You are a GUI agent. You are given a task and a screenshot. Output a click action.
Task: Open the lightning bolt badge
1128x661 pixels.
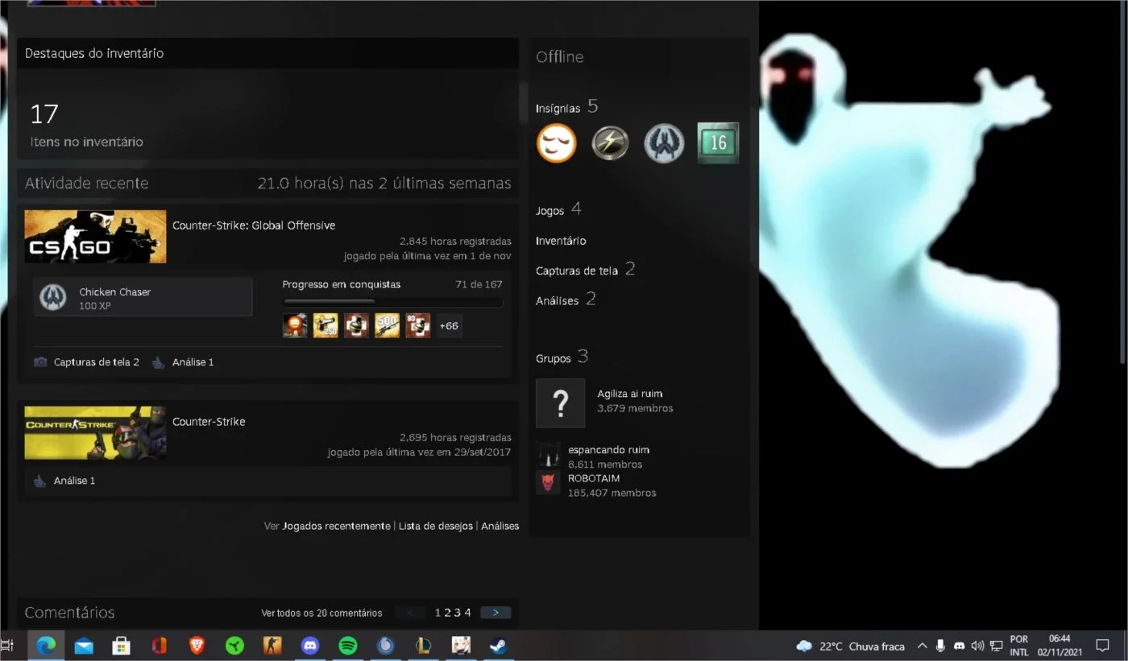pos(610,143)
